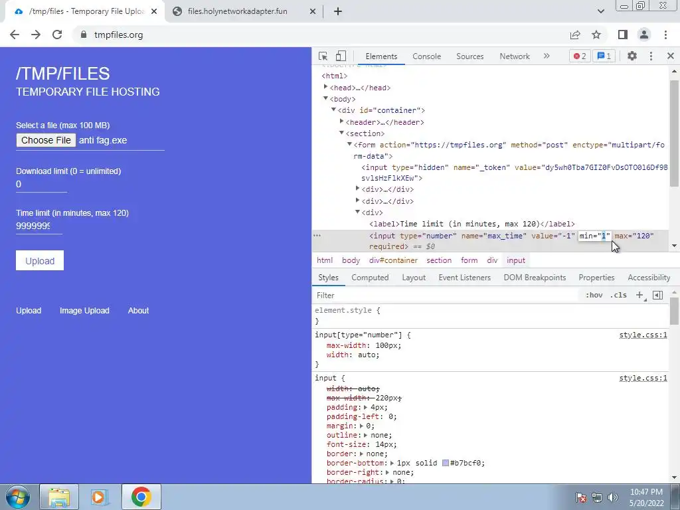Open the Image Upload link
Screen dimensions: 680x510
(84, 311)
